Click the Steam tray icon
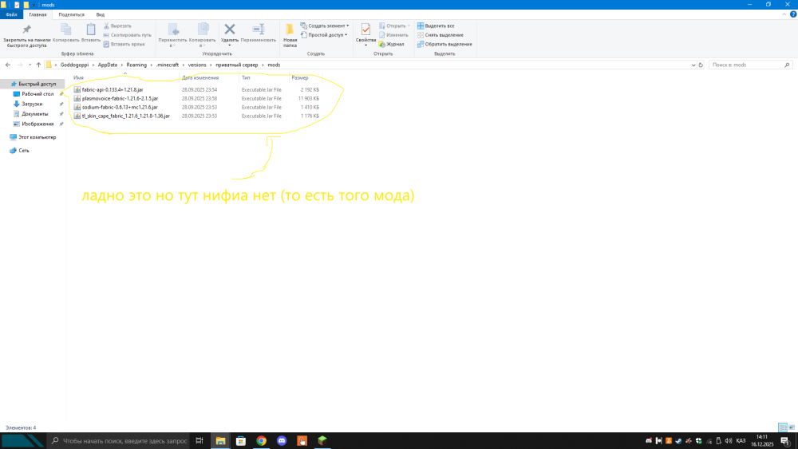This screenshot has height=449, width=798. click(678, 441)
